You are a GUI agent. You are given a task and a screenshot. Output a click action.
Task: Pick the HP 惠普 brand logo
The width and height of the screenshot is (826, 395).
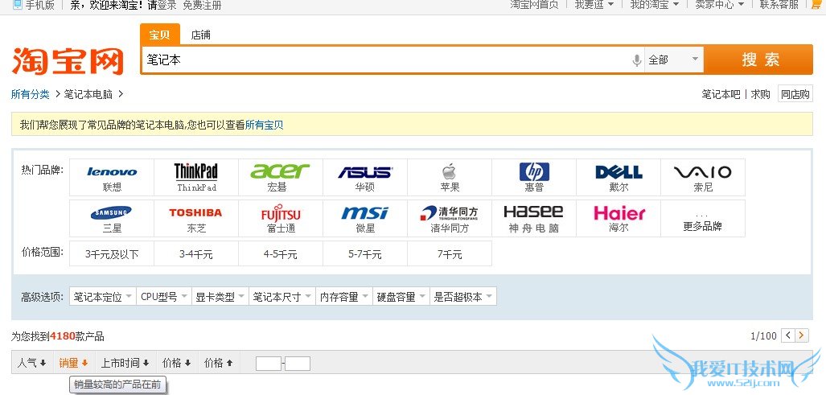[534, 171]
